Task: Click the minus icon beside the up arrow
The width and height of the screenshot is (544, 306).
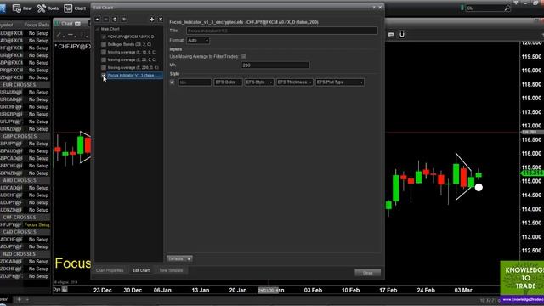Action: (106, 20)
